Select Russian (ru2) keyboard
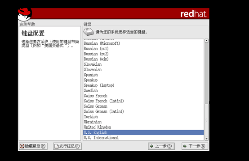The height and width of the screenshot is (161, 249). tap(143, 54)
